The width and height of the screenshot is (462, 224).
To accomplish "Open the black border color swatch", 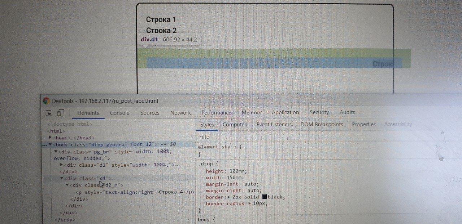I will click(x=265, y=197).
